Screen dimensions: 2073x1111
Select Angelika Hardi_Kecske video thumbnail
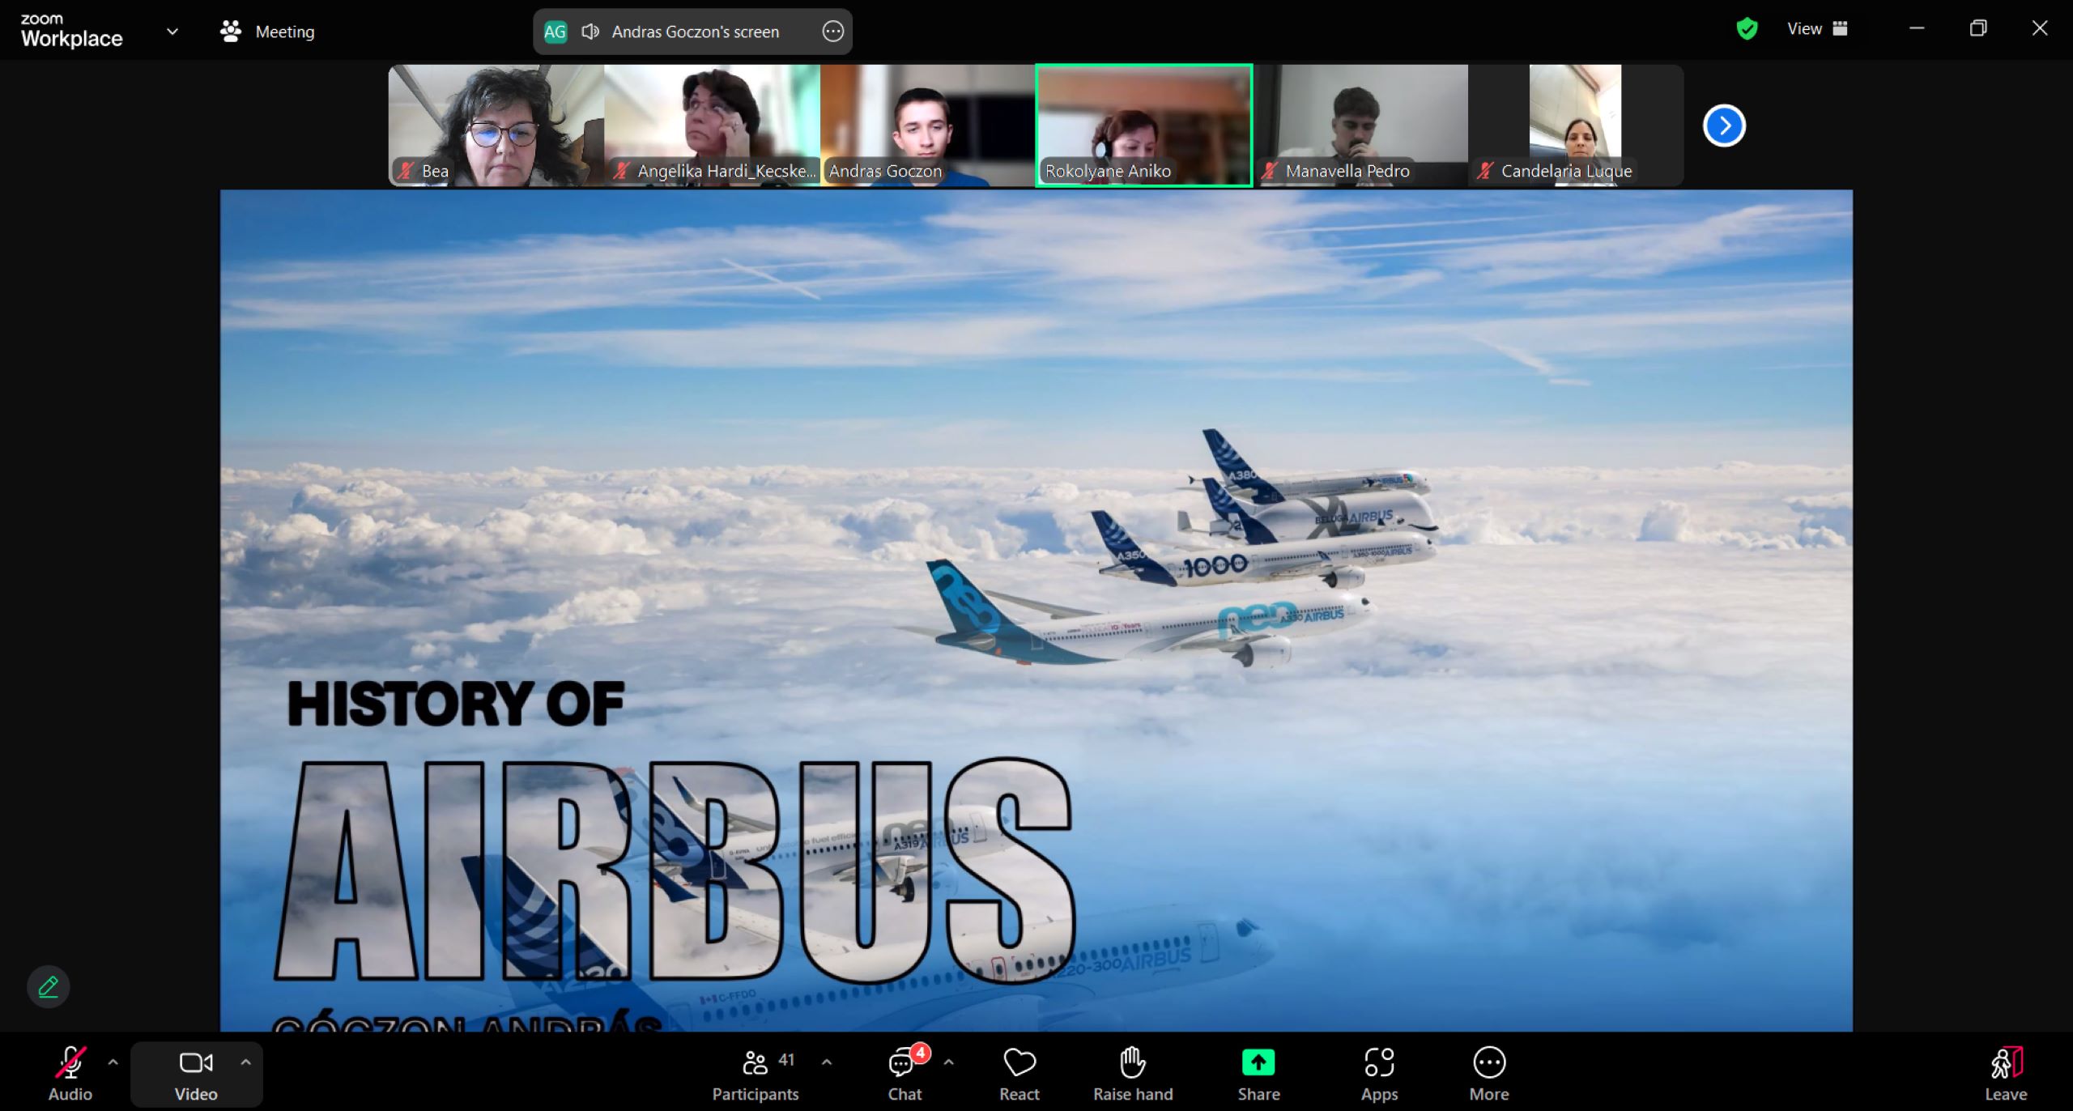(x=713, y=126)
